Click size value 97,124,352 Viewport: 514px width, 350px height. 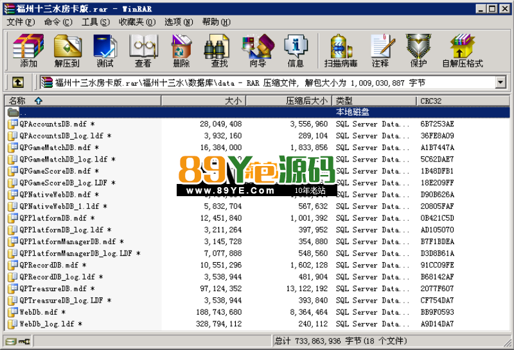pyautogui.click(x=220, y=288)
